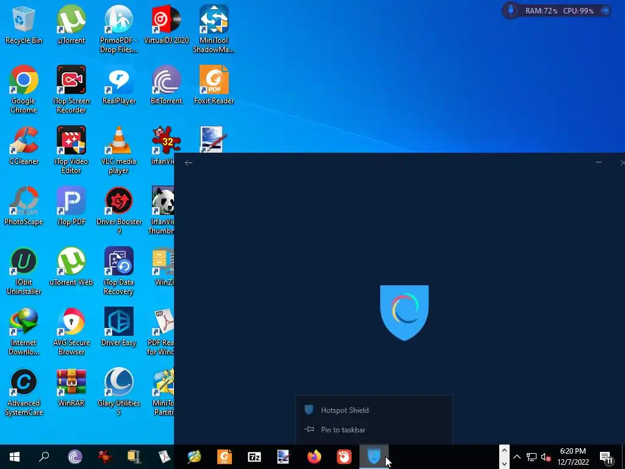The image size is (625, 469).
Task: Open BitTorrent desktop shortcut
Action: pyautogui.click(x=166, y=85)
